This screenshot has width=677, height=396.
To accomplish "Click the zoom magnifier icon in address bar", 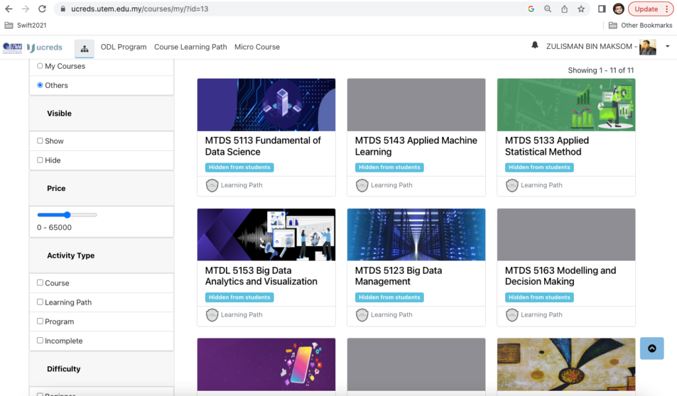I will pyautogui.click(x=547, y=9).
